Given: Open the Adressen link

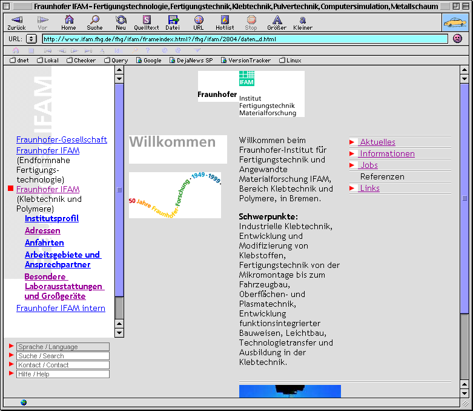Looking at the screenshot, I should click(42, 231).
